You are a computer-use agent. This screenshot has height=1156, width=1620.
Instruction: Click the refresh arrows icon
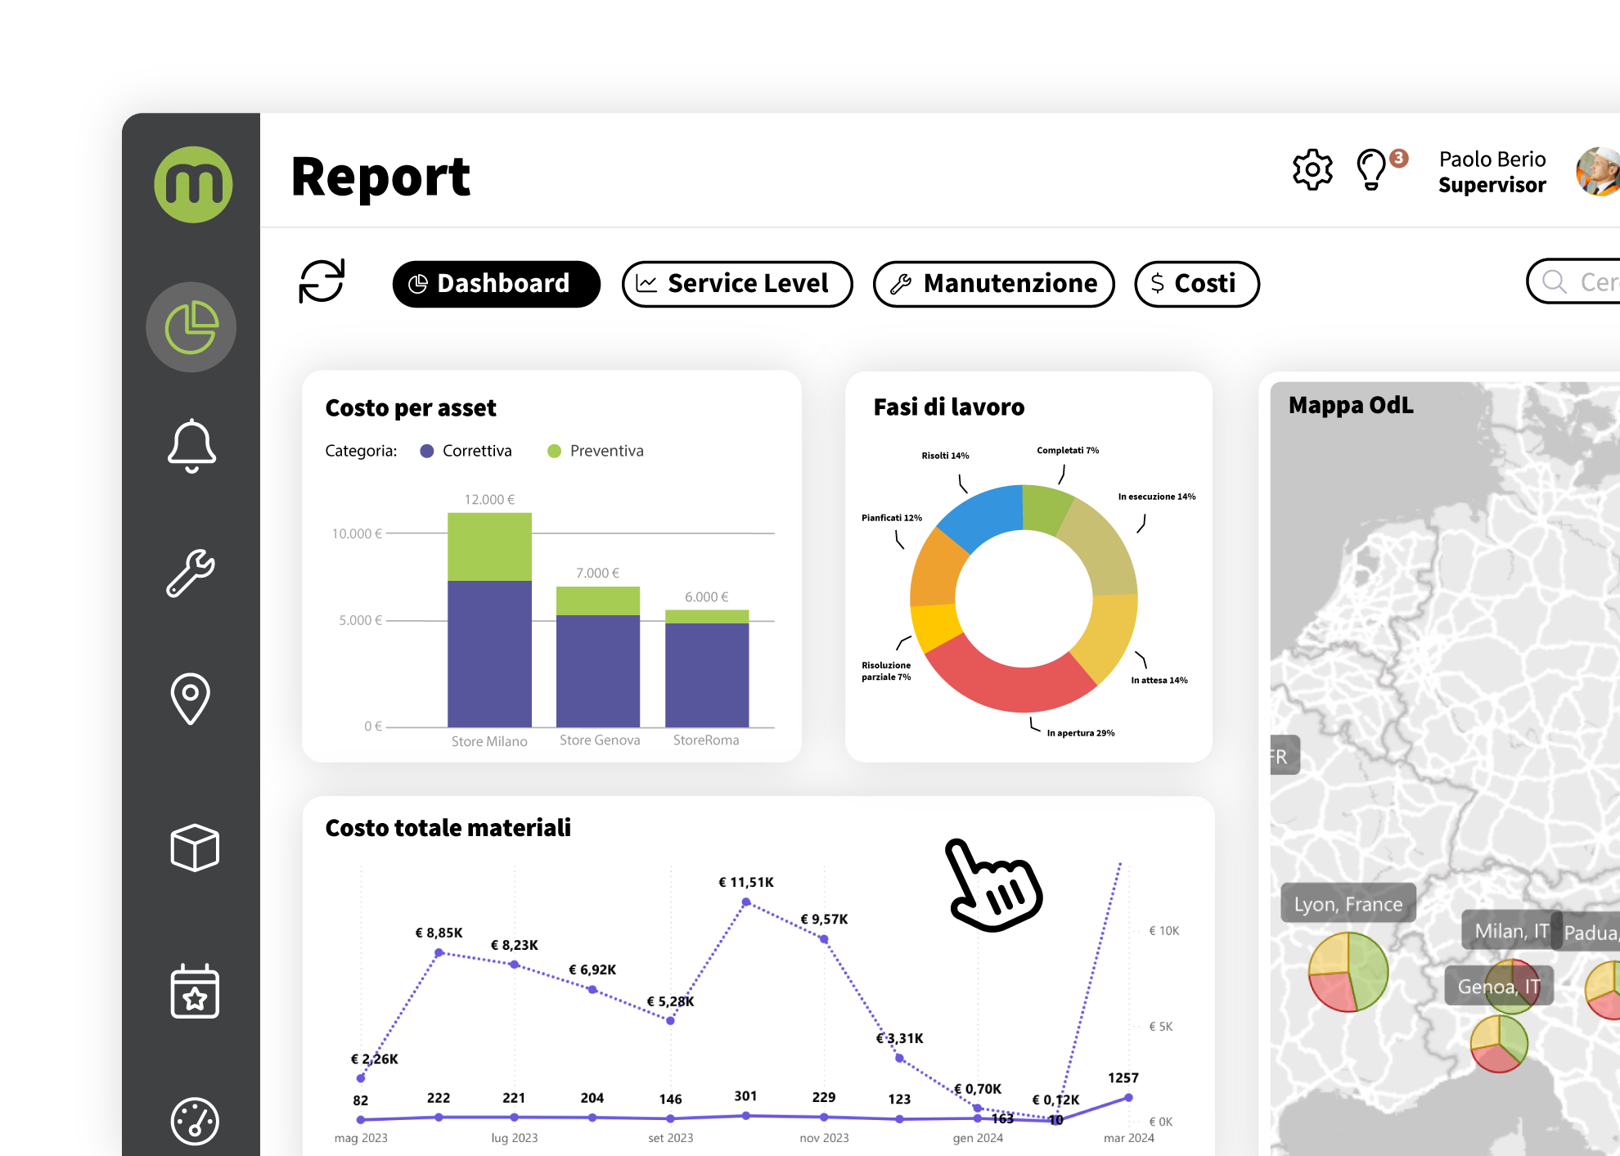[322, 281]
